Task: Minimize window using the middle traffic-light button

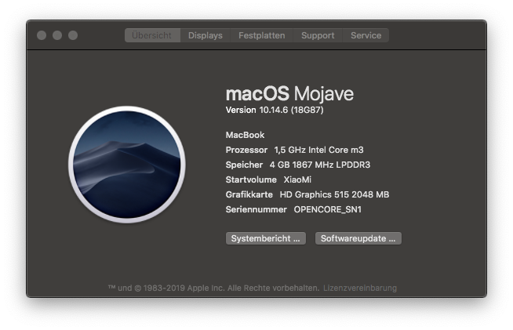Action: tap(57, 35)
